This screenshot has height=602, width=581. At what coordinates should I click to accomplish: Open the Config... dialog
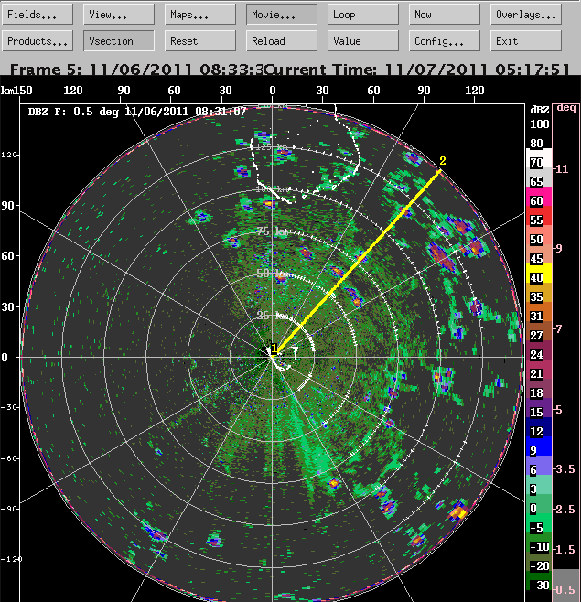(x=445, y=40)
